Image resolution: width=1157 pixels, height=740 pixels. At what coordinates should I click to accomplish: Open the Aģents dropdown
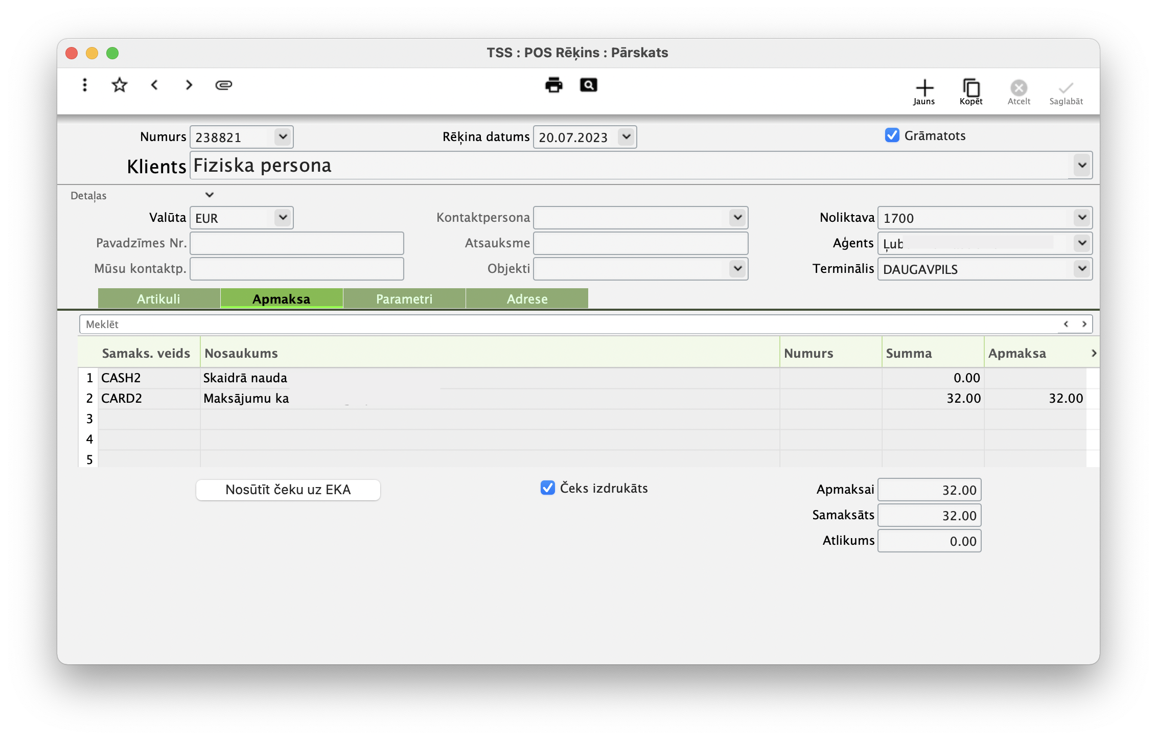[x=1082, y=243]
